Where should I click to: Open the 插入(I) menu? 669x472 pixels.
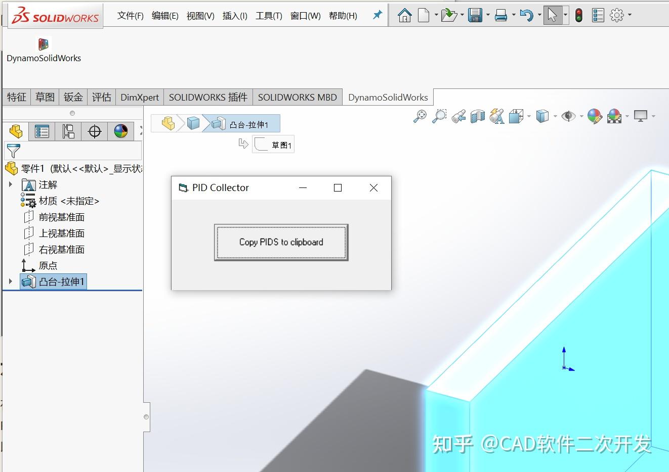coord(234,16)
